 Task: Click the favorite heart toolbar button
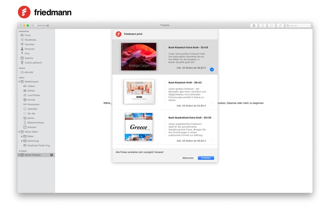[271, 26]
